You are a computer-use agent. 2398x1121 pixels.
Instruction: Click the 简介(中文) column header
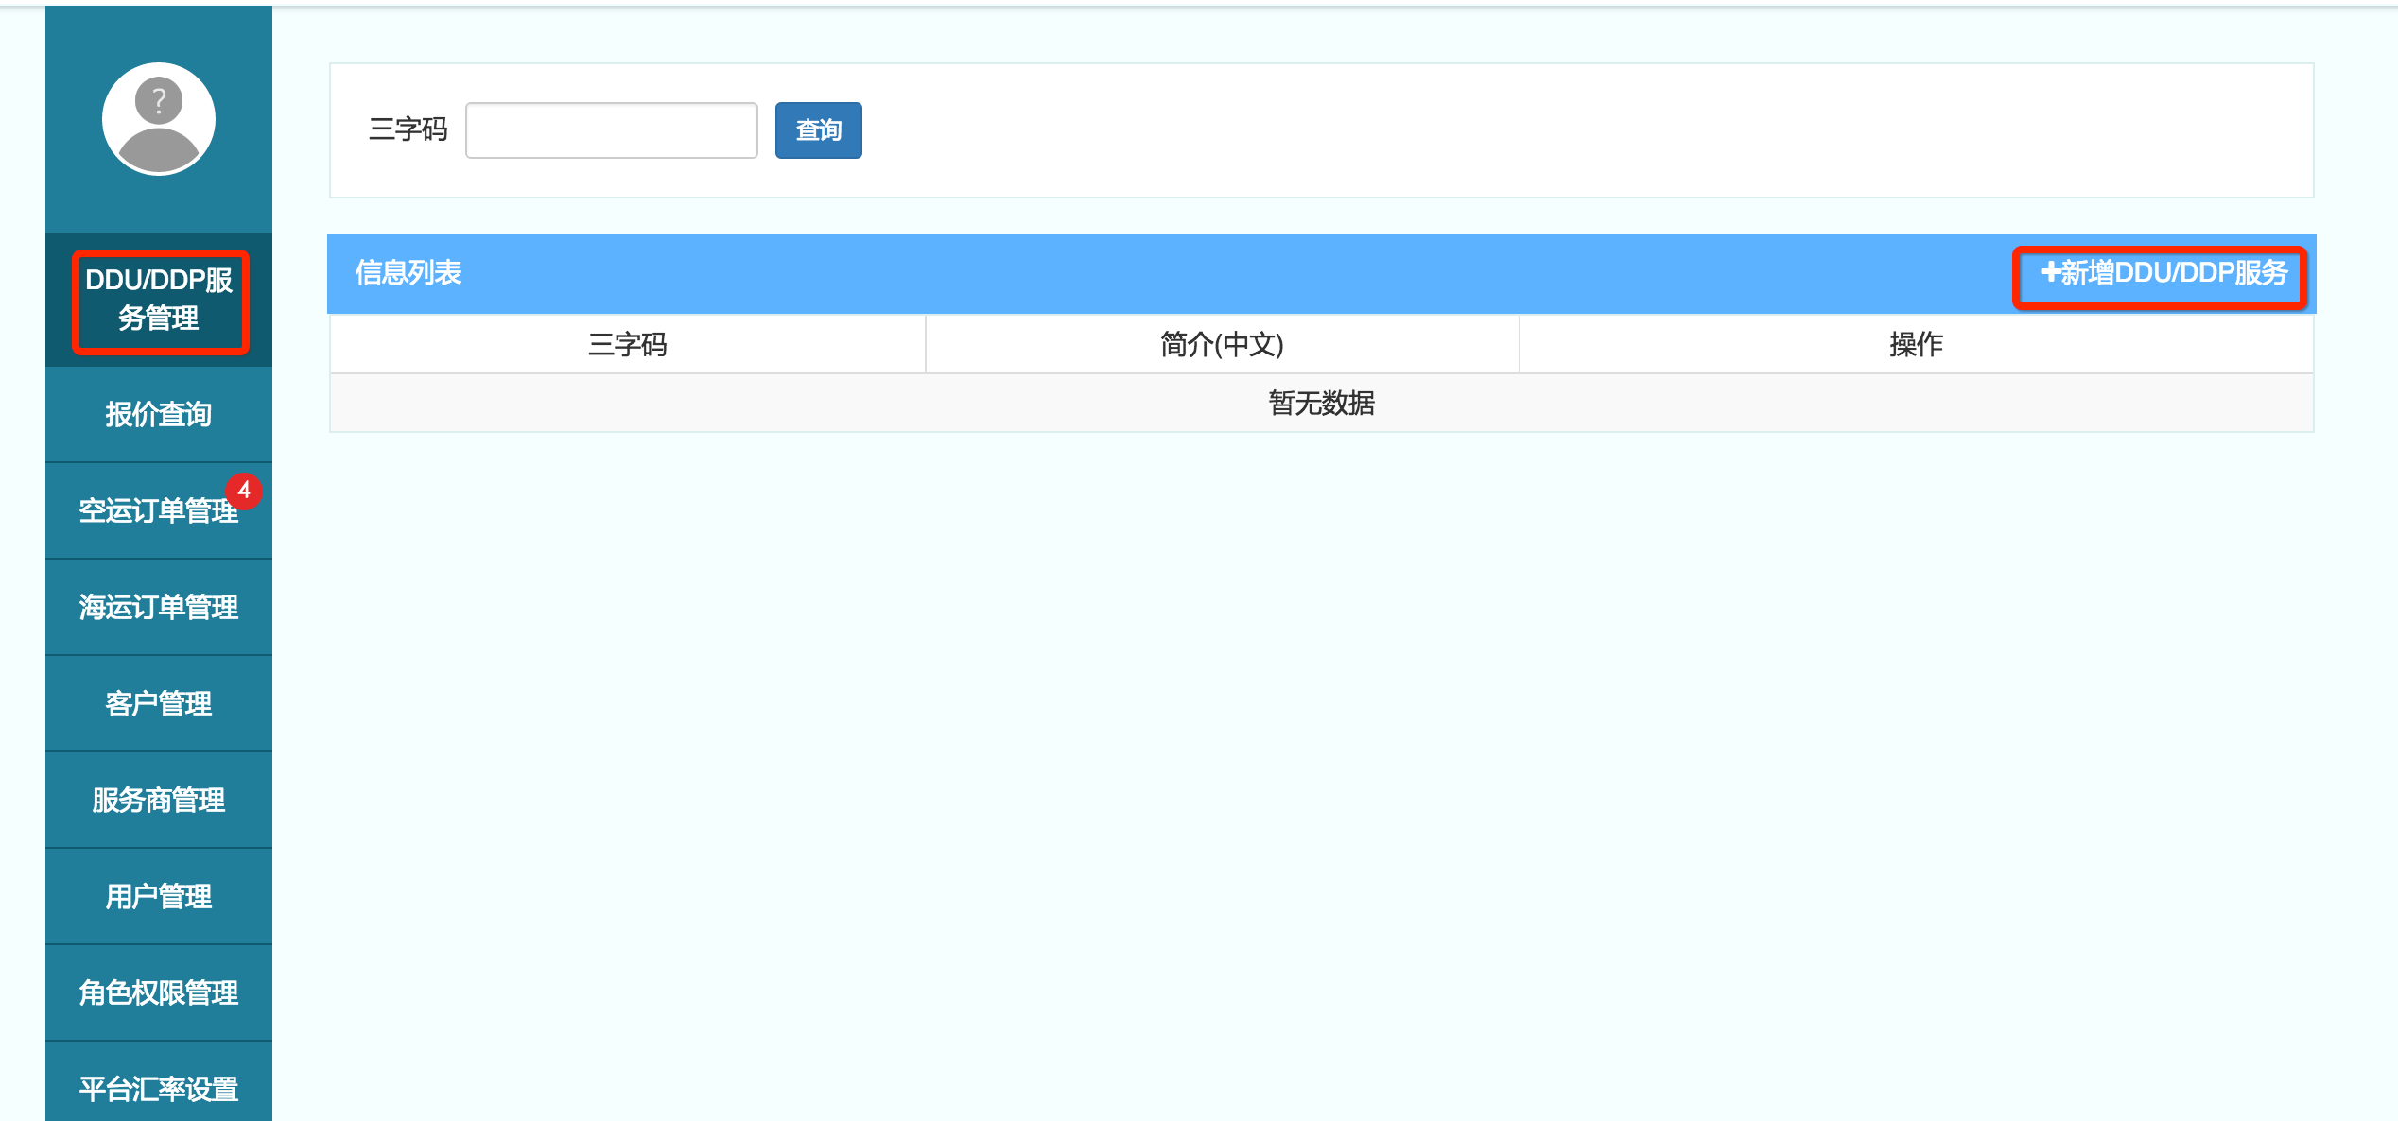click(x=1222, y=344)
